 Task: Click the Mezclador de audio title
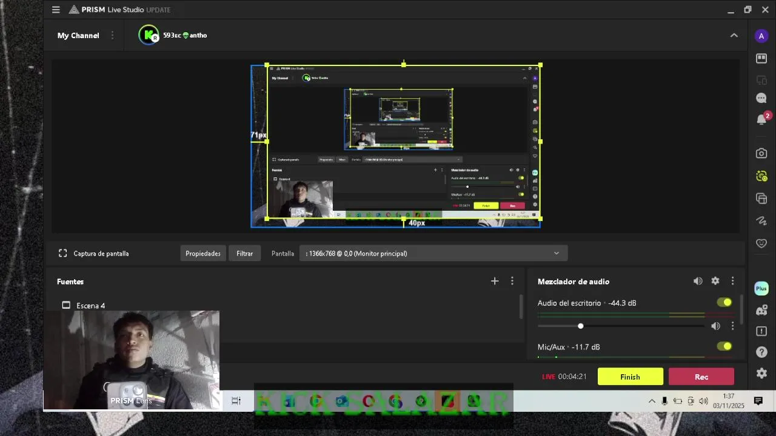574,282
